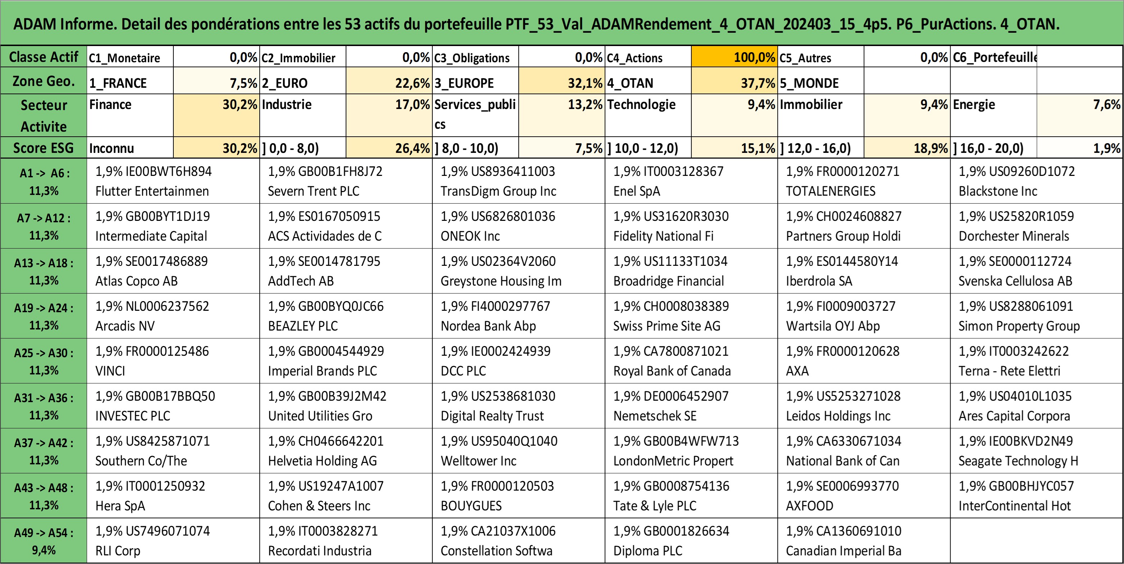Click the 'Score ESG' header cell

coord(44,148)
